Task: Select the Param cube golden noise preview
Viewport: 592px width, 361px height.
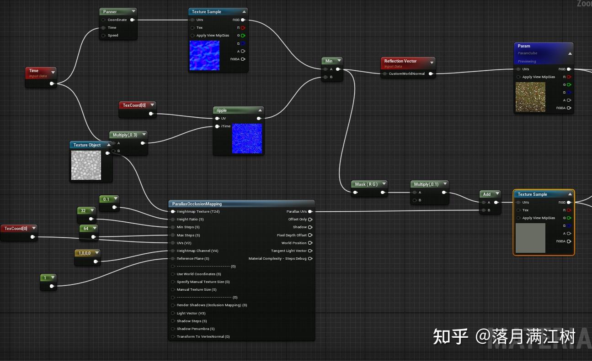Action: pos(530,97)
